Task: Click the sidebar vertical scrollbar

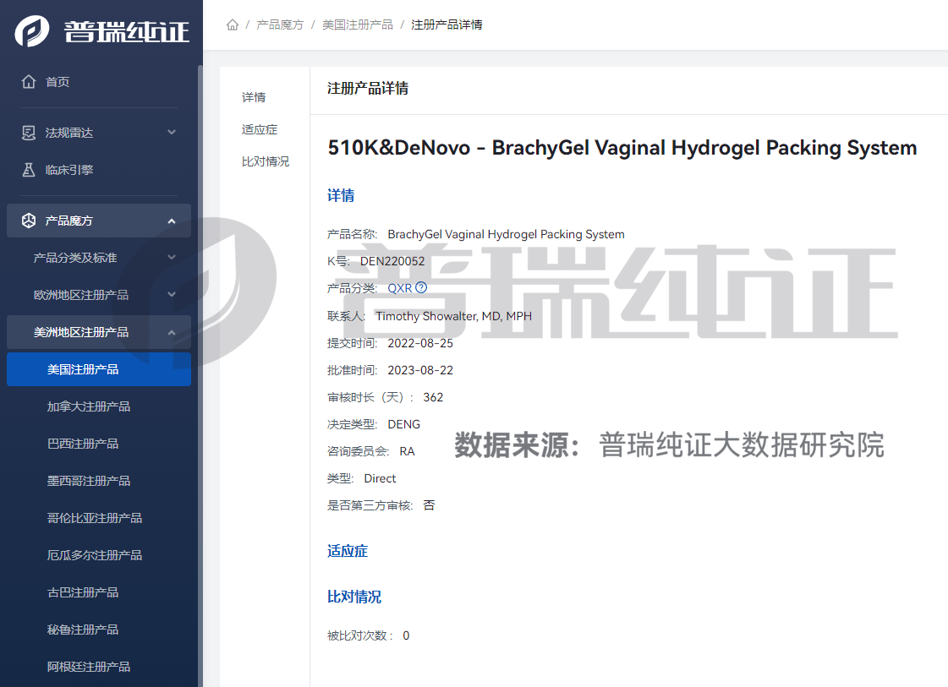Action: (200, 374)
